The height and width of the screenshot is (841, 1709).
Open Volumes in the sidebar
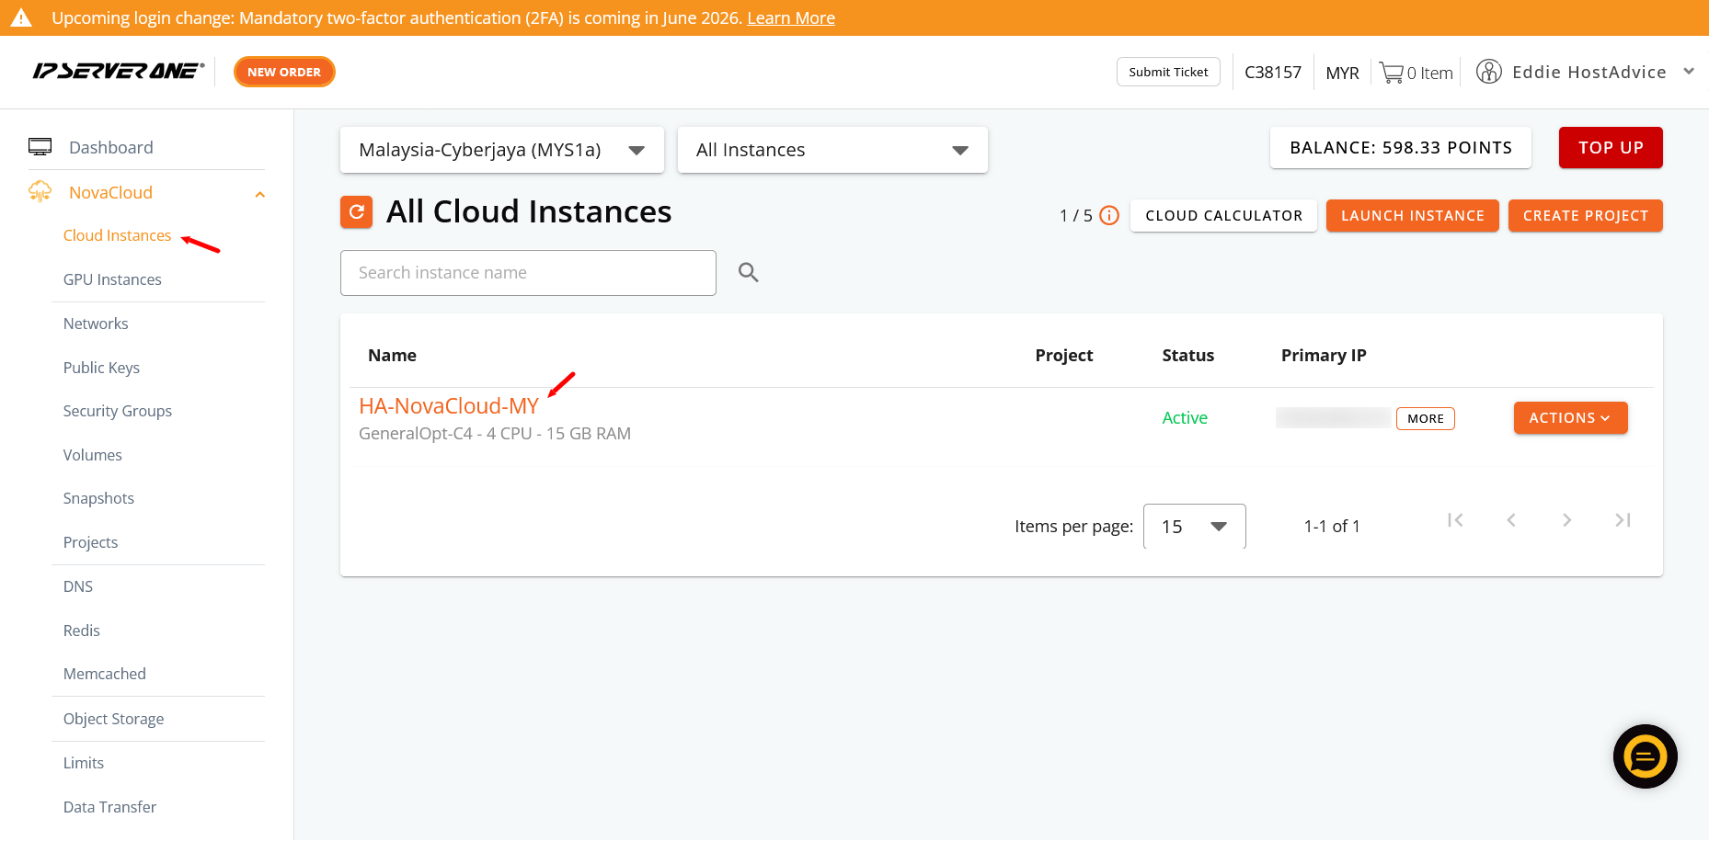coord(92,455)
